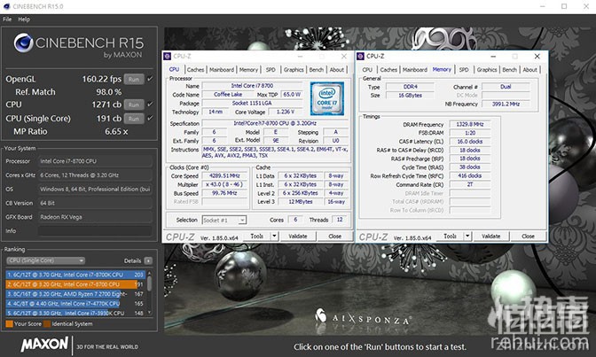This screenshot has height=357, width=596.
Task: Run the OpenGL benchmark test
Action: pos(134,80)
